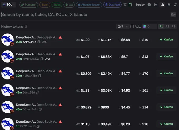This screenshot has width=179, height=130.
Task: Select preset P3 tab
Action: click(173, 27)
